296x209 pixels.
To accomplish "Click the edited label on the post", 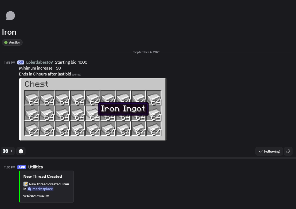I will pyautogui.click(x=77, y=74).
